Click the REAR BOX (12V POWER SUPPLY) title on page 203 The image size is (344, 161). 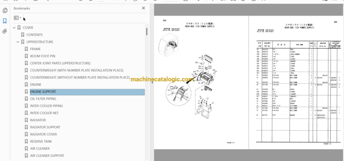(200, 26)
